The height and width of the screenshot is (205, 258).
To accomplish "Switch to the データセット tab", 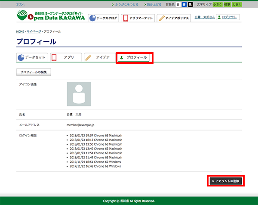I will [x=31, y=57].
